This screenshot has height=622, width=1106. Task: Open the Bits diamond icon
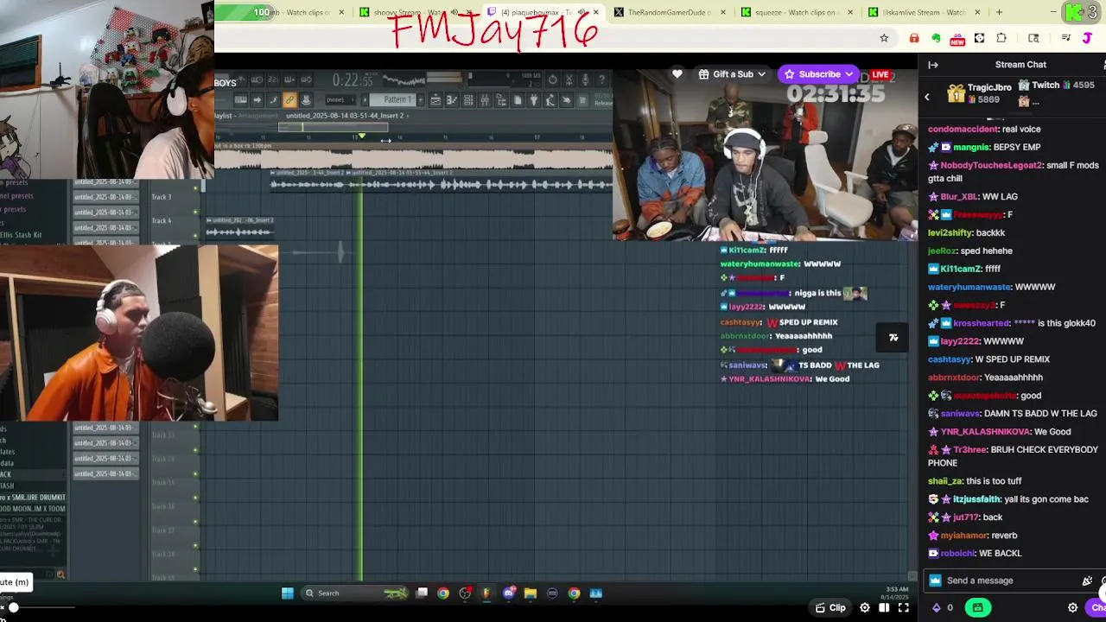click(937, 608)
